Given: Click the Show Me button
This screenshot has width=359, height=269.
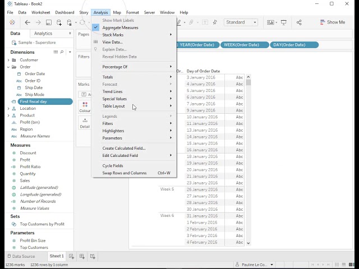Looking at the screenshot, I should point(333,22).
